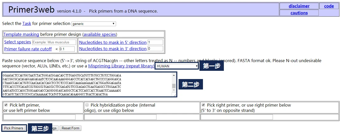
Task: Focus the Select species text field
Action: click(x=54, y=42)
